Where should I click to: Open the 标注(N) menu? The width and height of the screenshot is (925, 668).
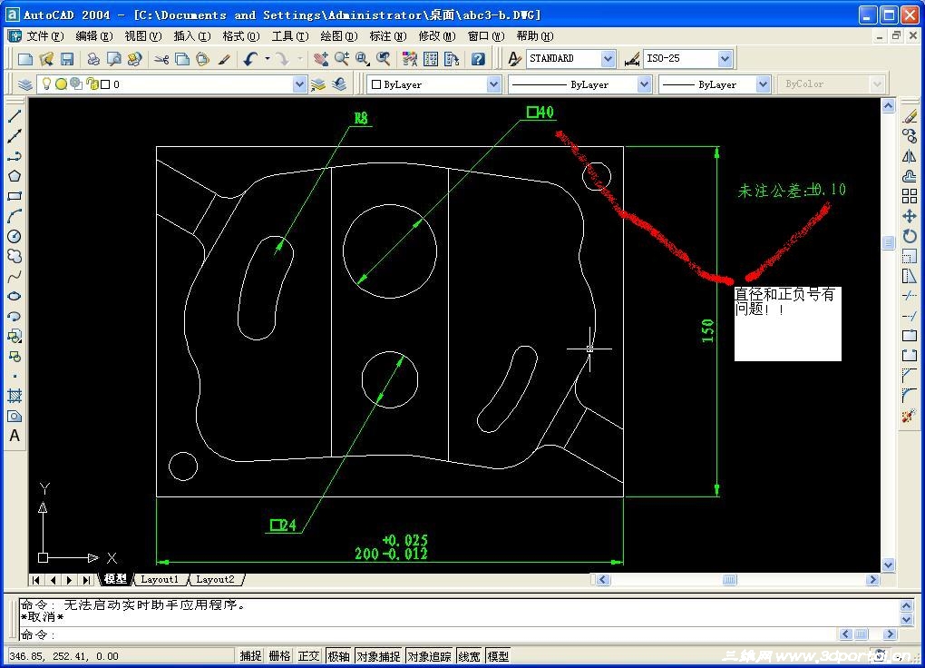coord(388,36)
